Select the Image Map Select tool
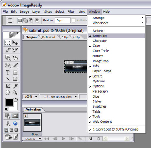The image size is (151, 148). coord(15,58)
